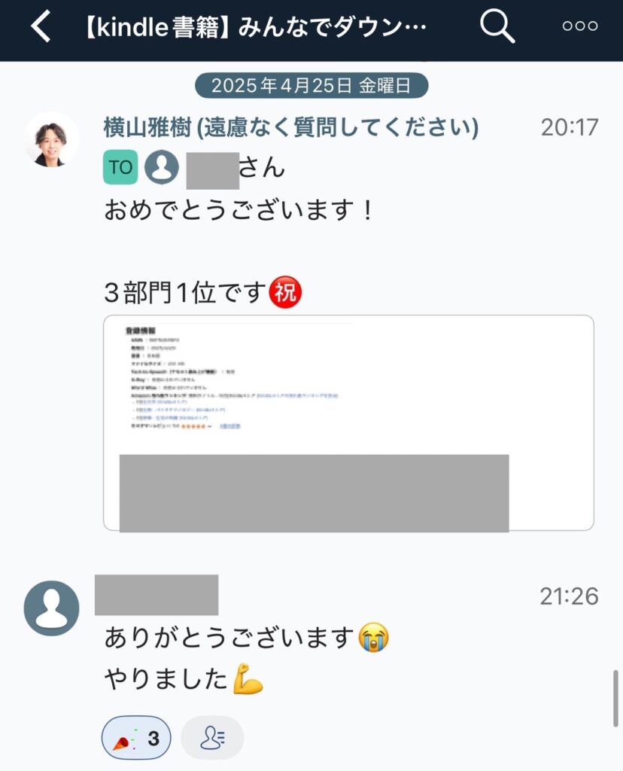This screenshot has width=623, height=771.
Task: Tap the flexed bicep emoji after やりました
Action: pos(248,679)
